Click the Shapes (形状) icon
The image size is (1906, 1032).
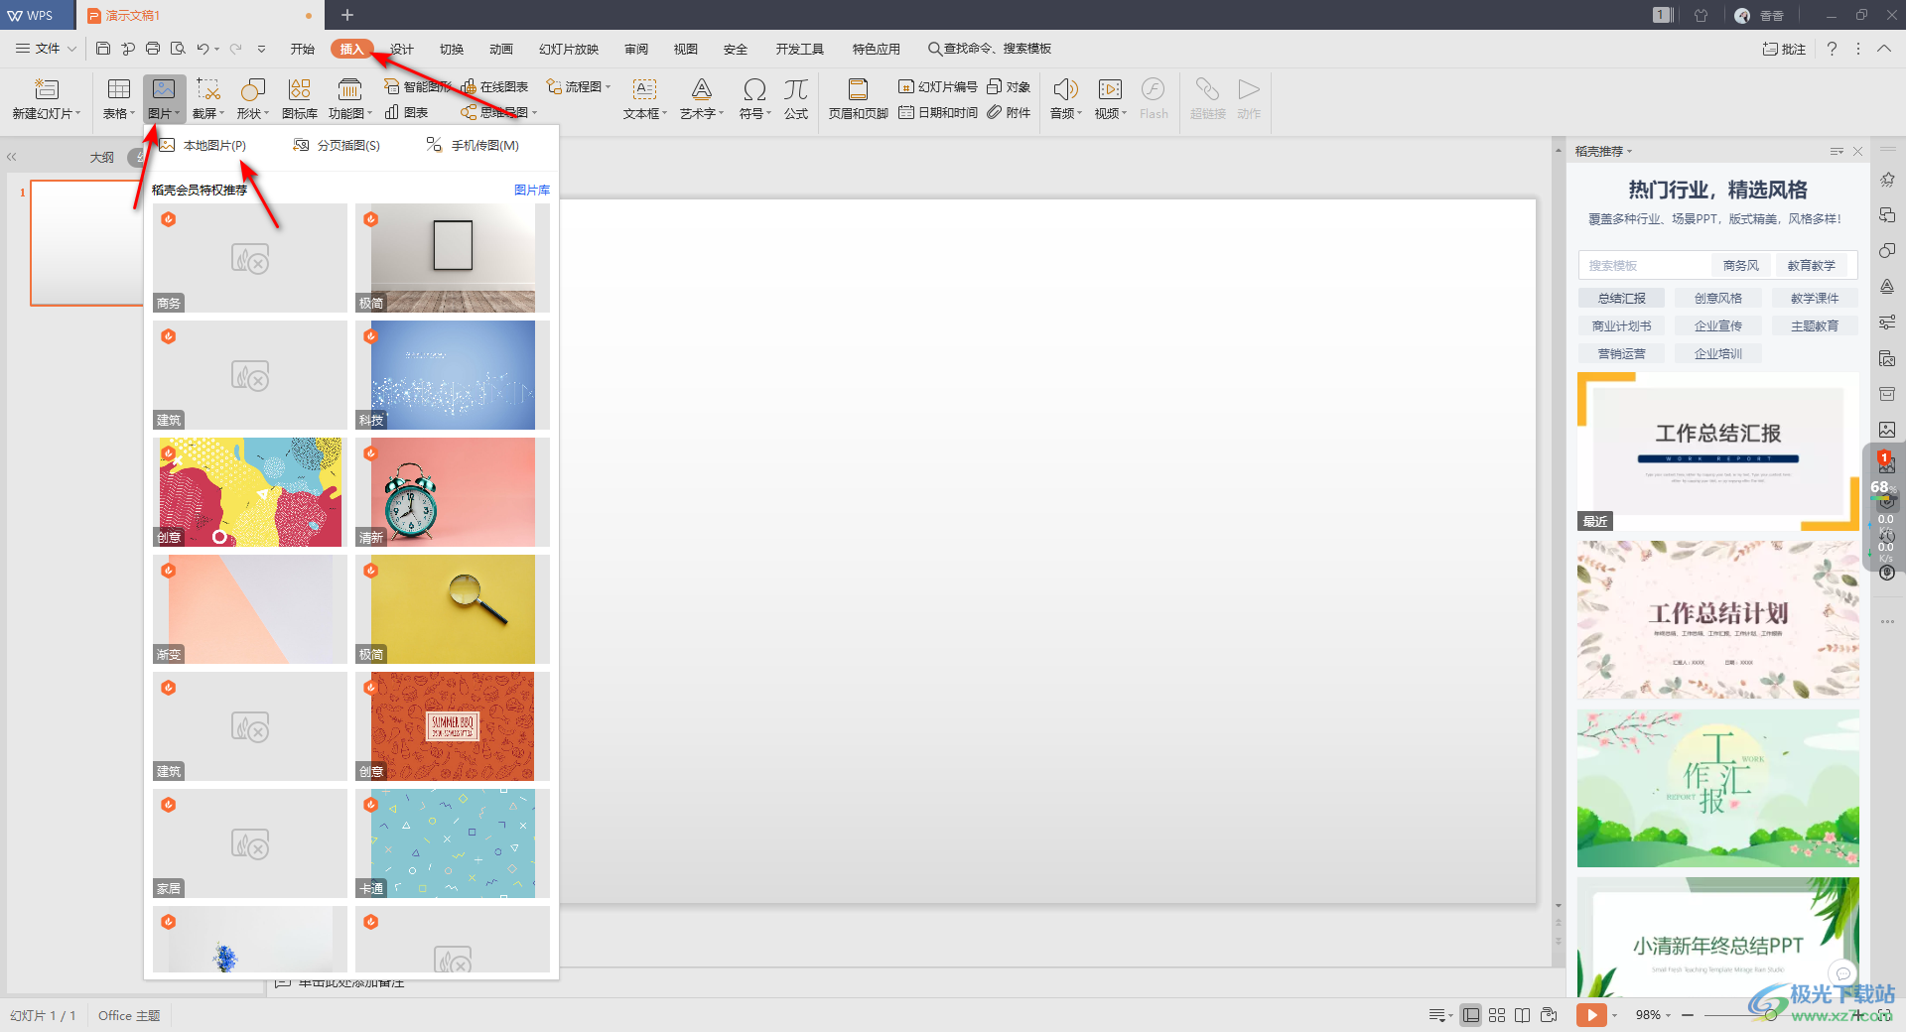tap(252, 89)
